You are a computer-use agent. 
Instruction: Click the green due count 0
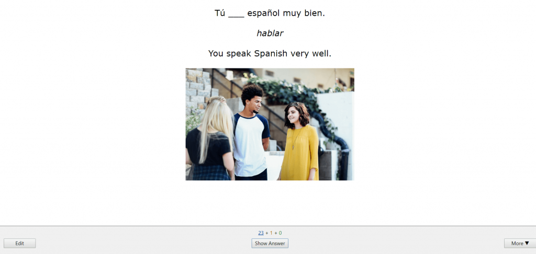280,233
